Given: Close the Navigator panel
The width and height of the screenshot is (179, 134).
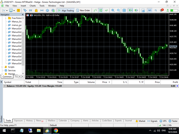Looking at the screenshot, I should pyautogui.click(x=23, y=15).
